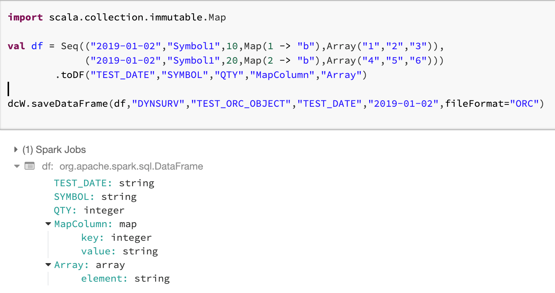Collapse the Array field triangle
555x293 pixels.
click(x=48, y=265)
